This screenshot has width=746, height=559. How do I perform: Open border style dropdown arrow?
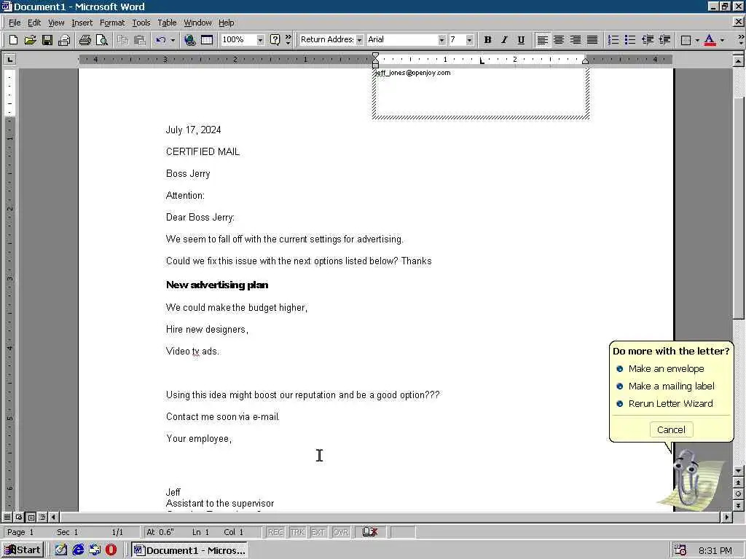pos(697,40)
